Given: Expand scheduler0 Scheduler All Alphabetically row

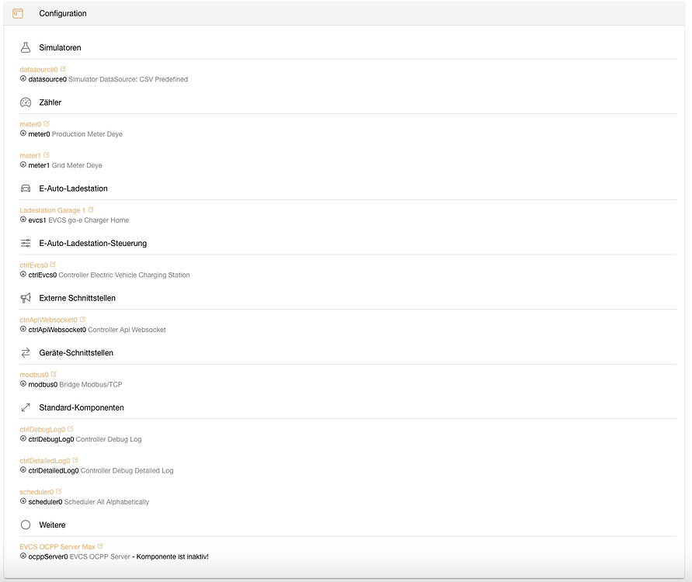Looking at the screenshot, I should pos(23,502).
